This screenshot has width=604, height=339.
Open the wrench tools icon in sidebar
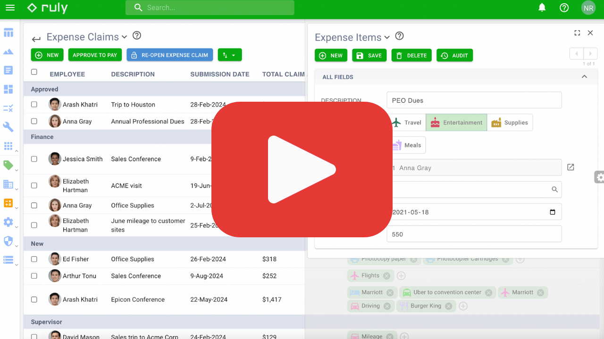[8, 127]
